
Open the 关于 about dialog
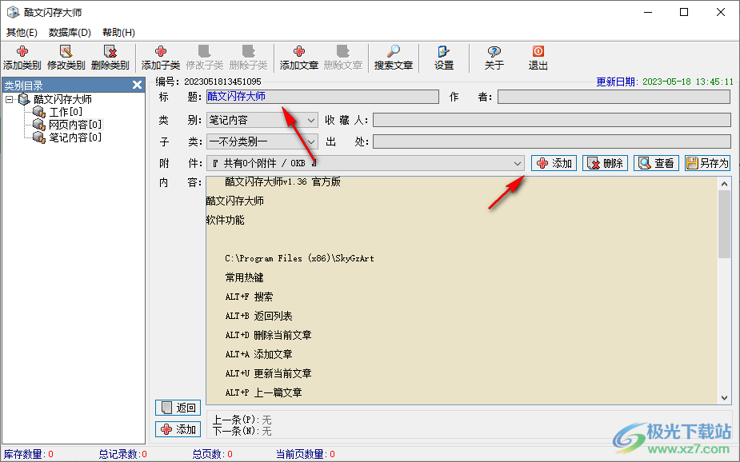[x=494, y=58]
